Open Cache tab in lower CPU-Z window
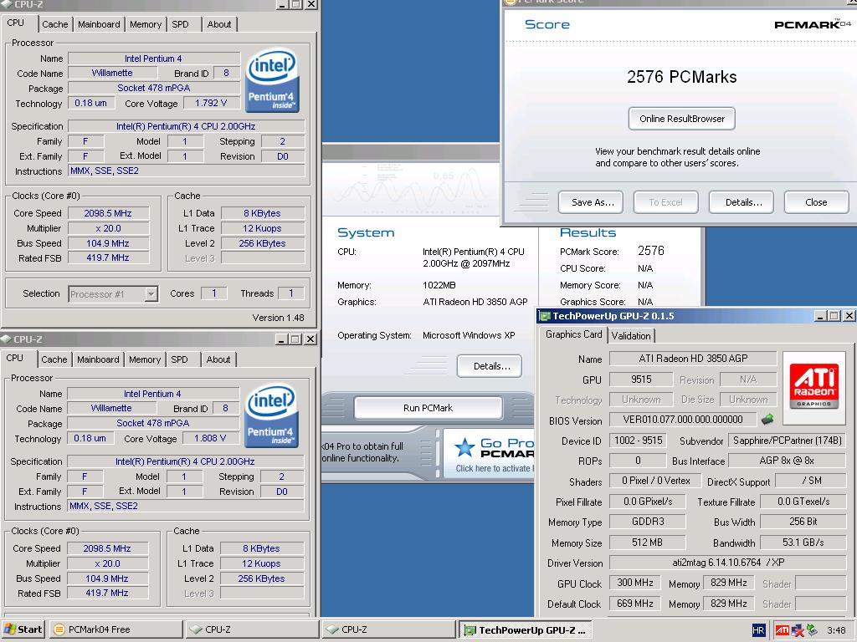Image resolution: width=857 pixels, height=642 pixels. 54,359
